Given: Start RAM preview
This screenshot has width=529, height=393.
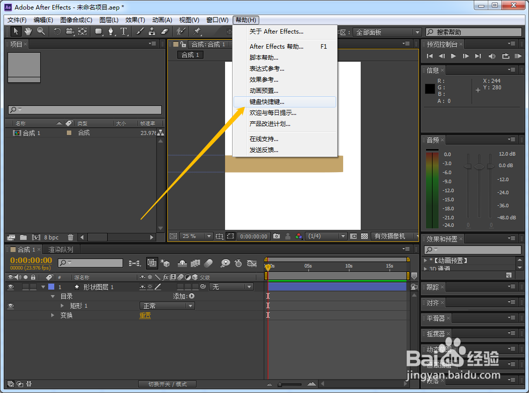Looking at the screenshot, I should (518, 56).
